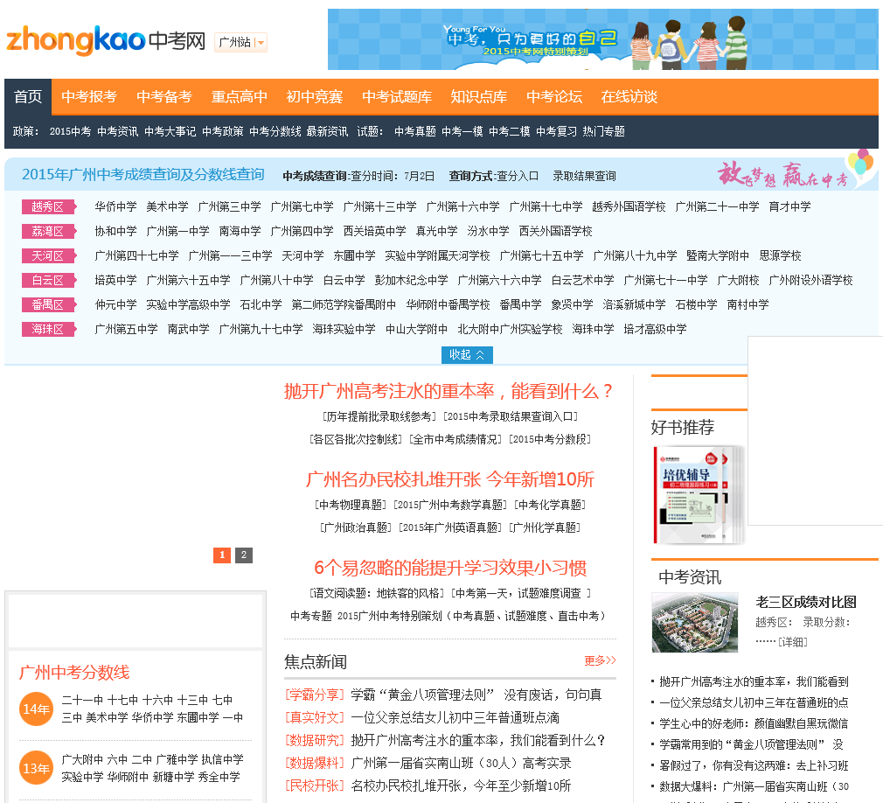This screenshot has height=803, width=883.
Task: Open the 培优辅导 book cover
Action: [699, 495]
